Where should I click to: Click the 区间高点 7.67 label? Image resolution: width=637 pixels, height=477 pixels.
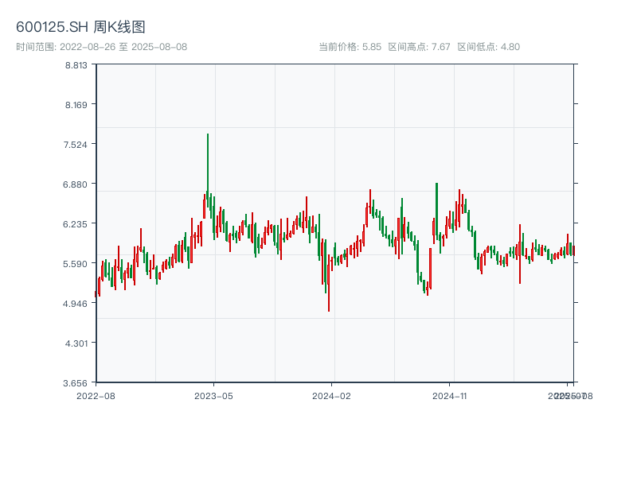[x=419, y=47]
